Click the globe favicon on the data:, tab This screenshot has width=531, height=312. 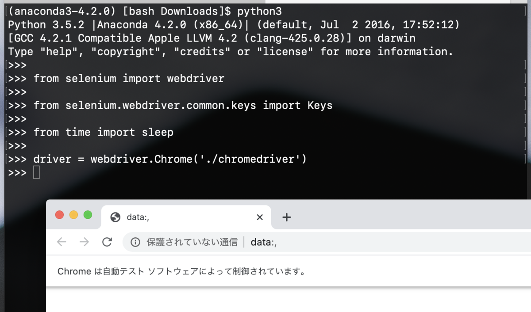coord(114,217)
